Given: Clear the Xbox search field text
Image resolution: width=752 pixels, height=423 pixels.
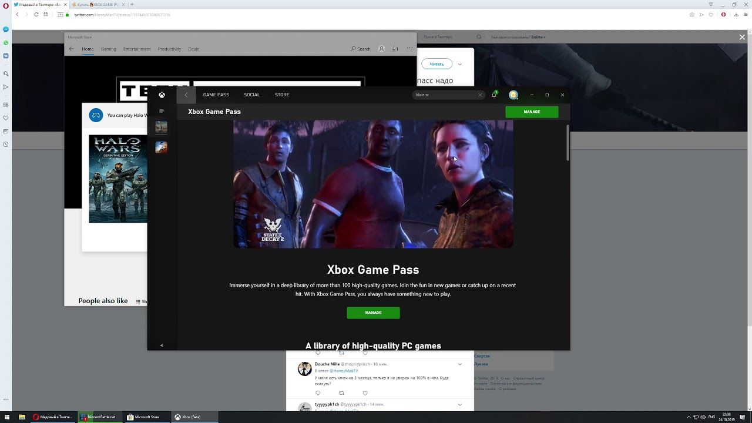Looking at the screenshot, I should point(480,95).
